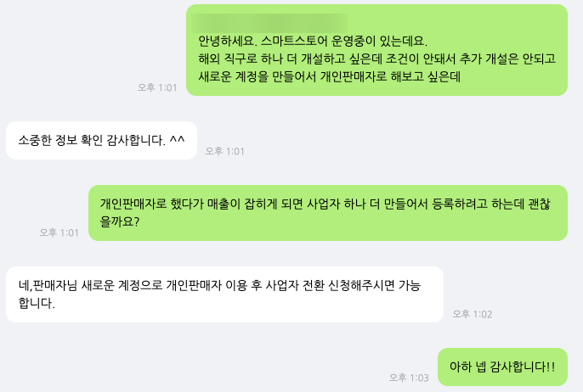Click the ^^ emoticon in white bubble
Viewport: 583px width, 392px height.
coord(177,139)
